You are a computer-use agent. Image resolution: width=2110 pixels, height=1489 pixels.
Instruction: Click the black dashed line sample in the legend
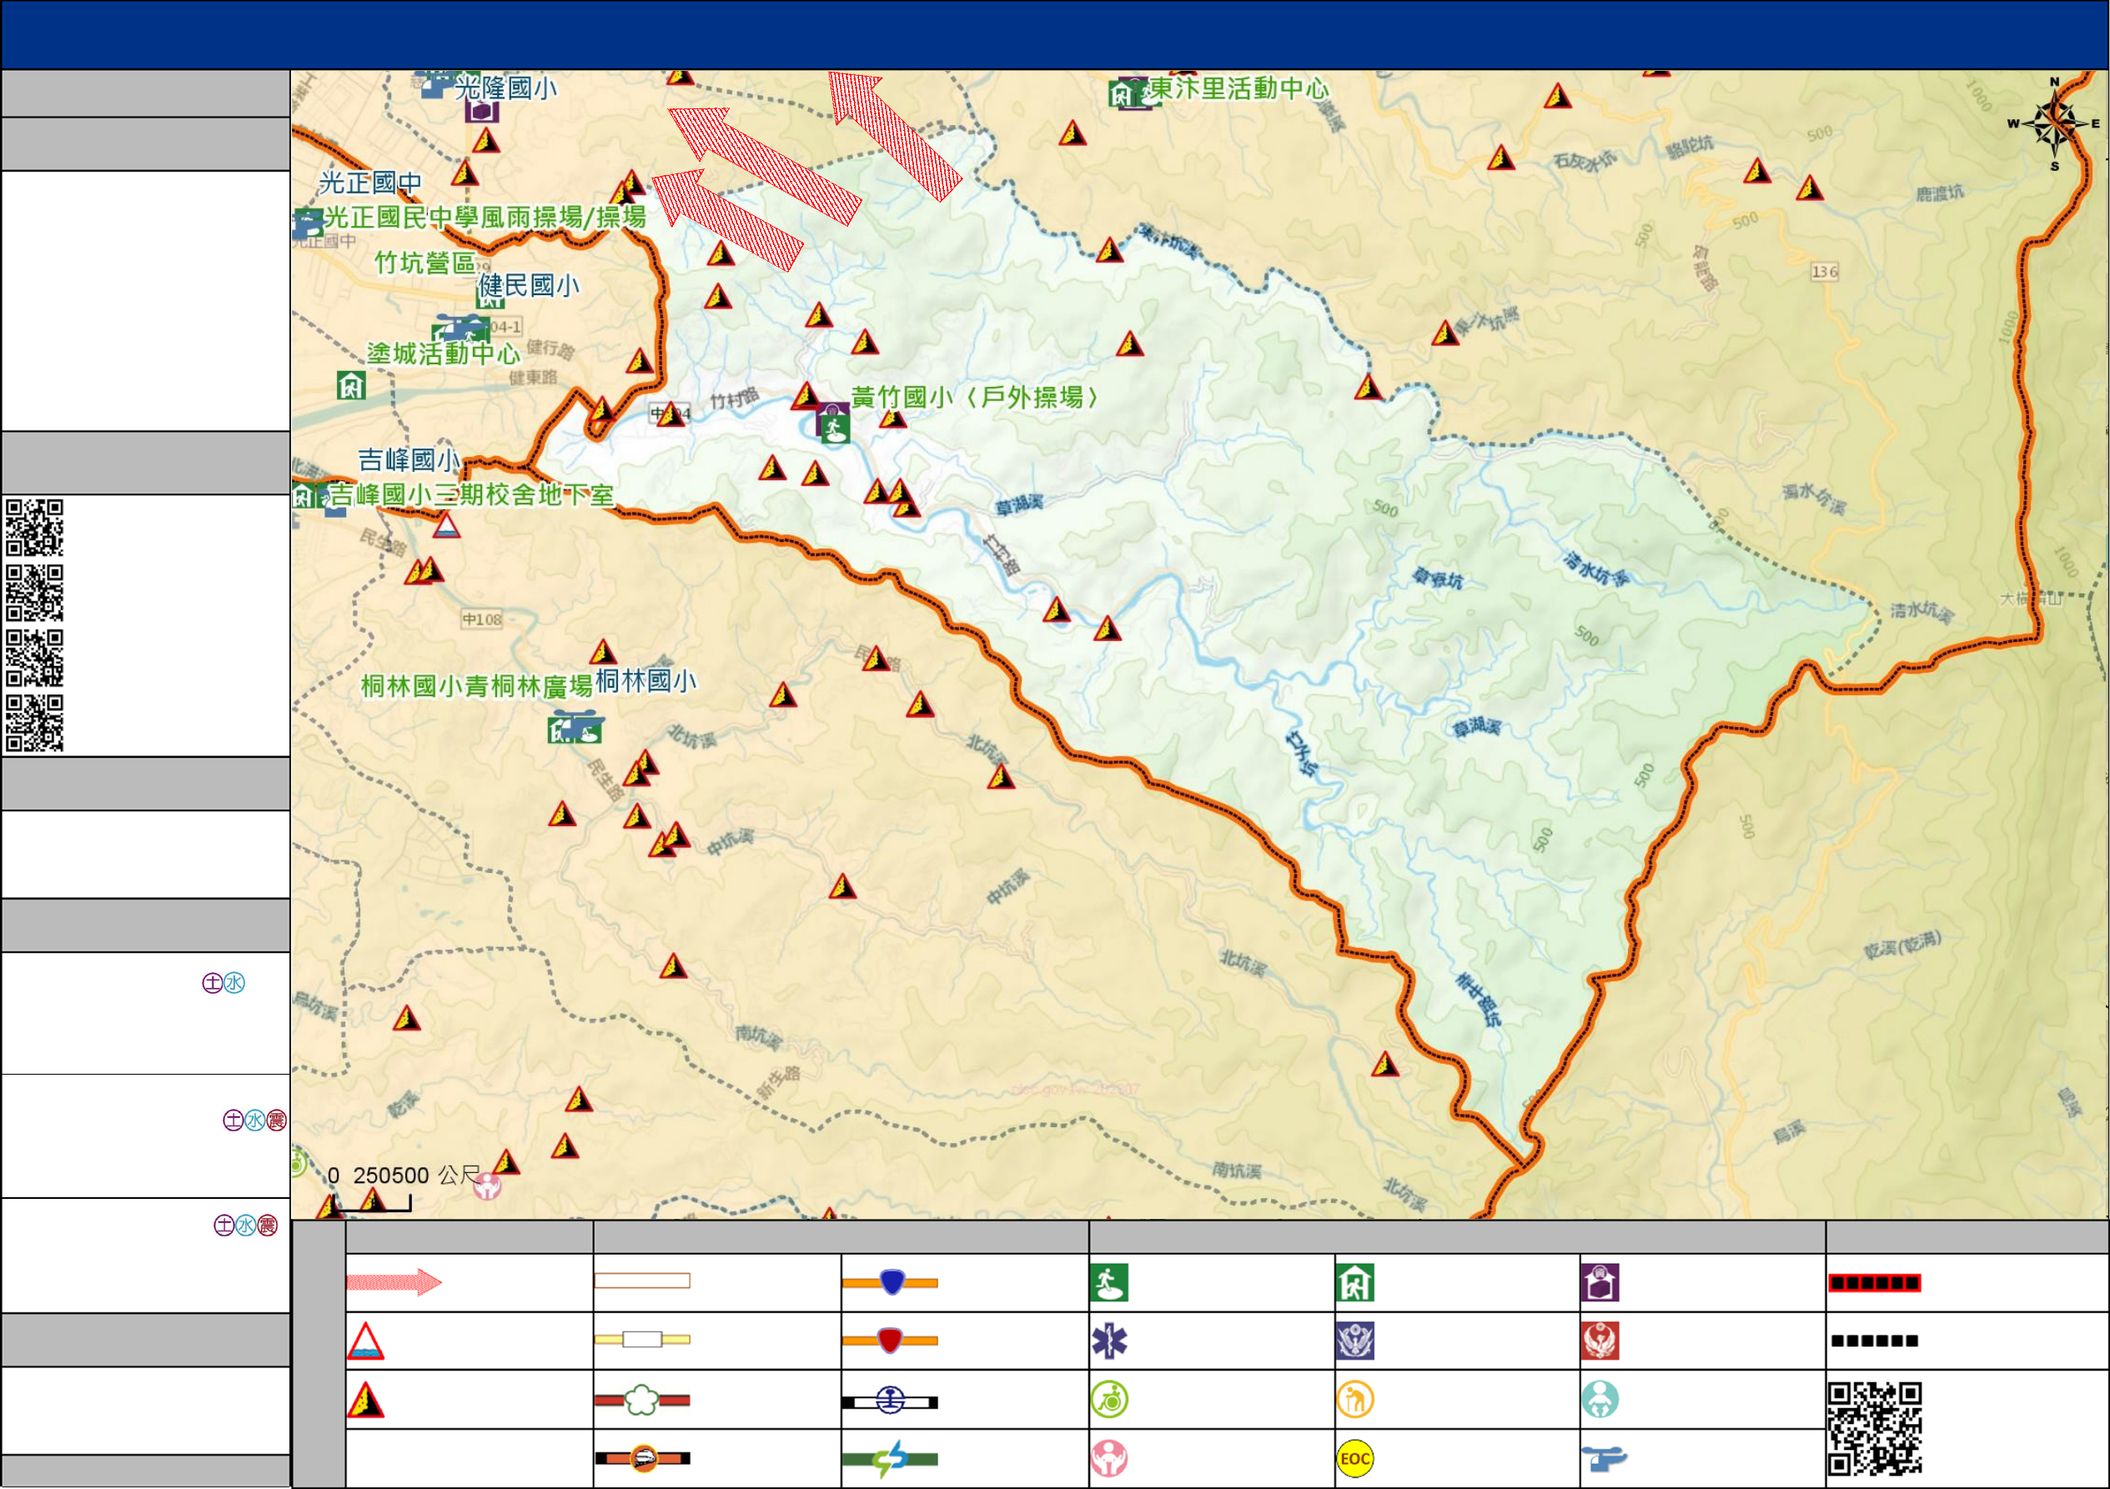(1875, 1341)
